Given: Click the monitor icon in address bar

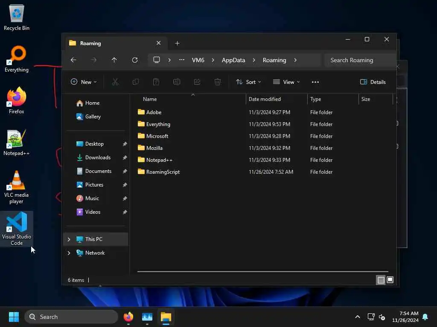Looking at the screenshot, I should point(157,60).
